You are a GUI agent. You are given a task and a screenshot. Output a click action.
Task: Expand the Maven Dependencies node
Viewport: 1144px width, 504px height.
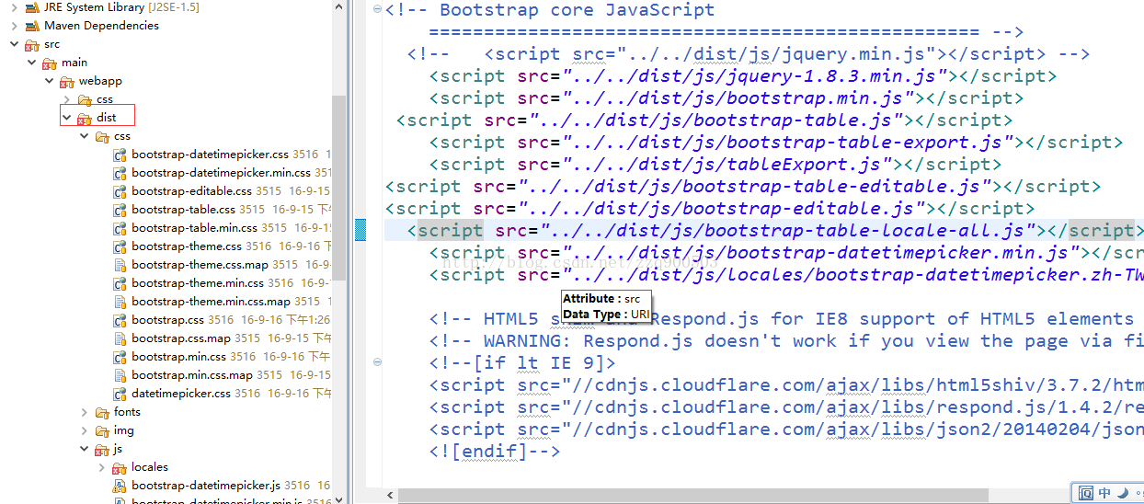pyautogui.click(x=15, y=26)
